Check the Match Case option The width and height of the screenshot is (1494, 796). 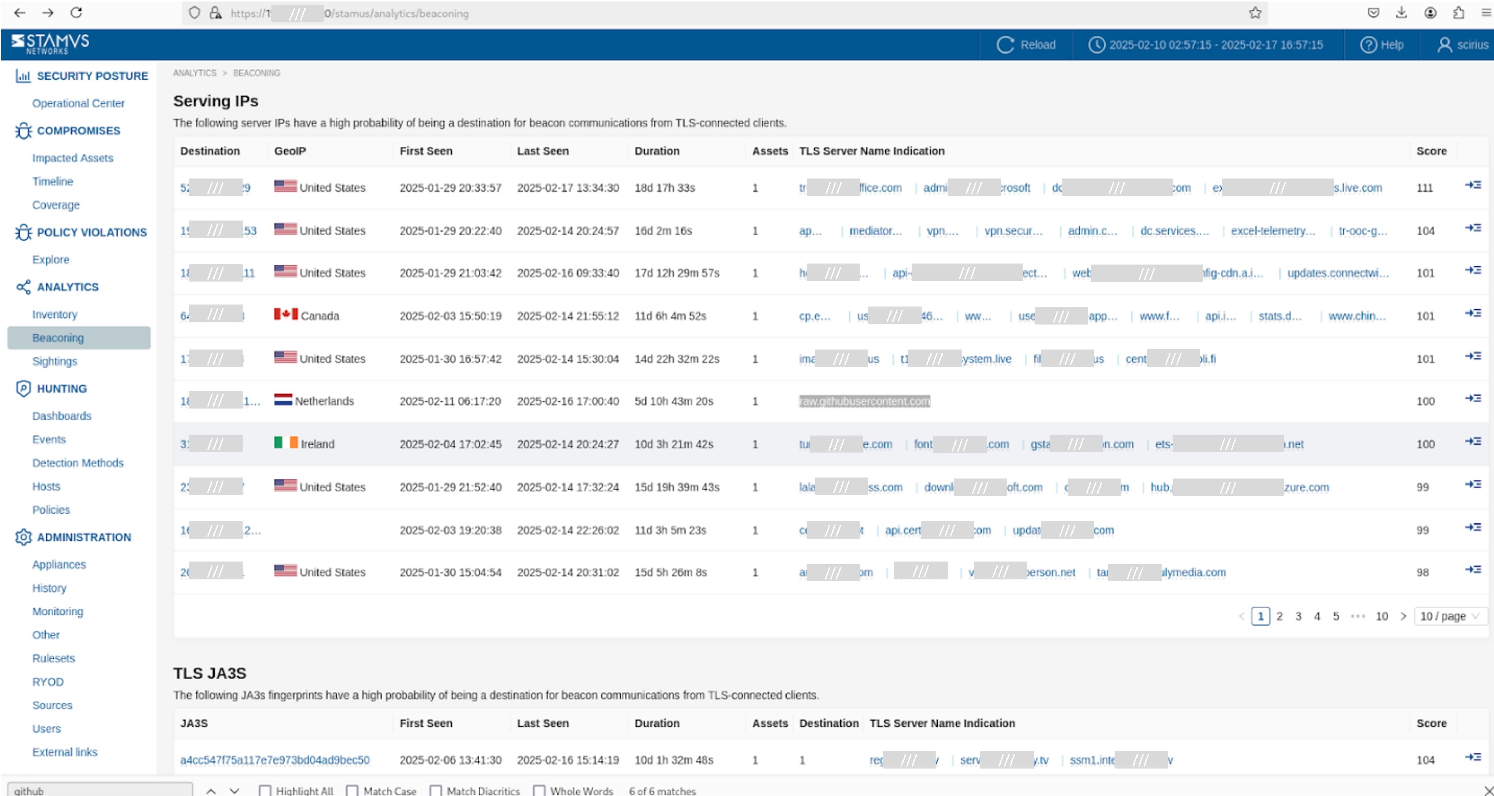[x=351, y=791]
